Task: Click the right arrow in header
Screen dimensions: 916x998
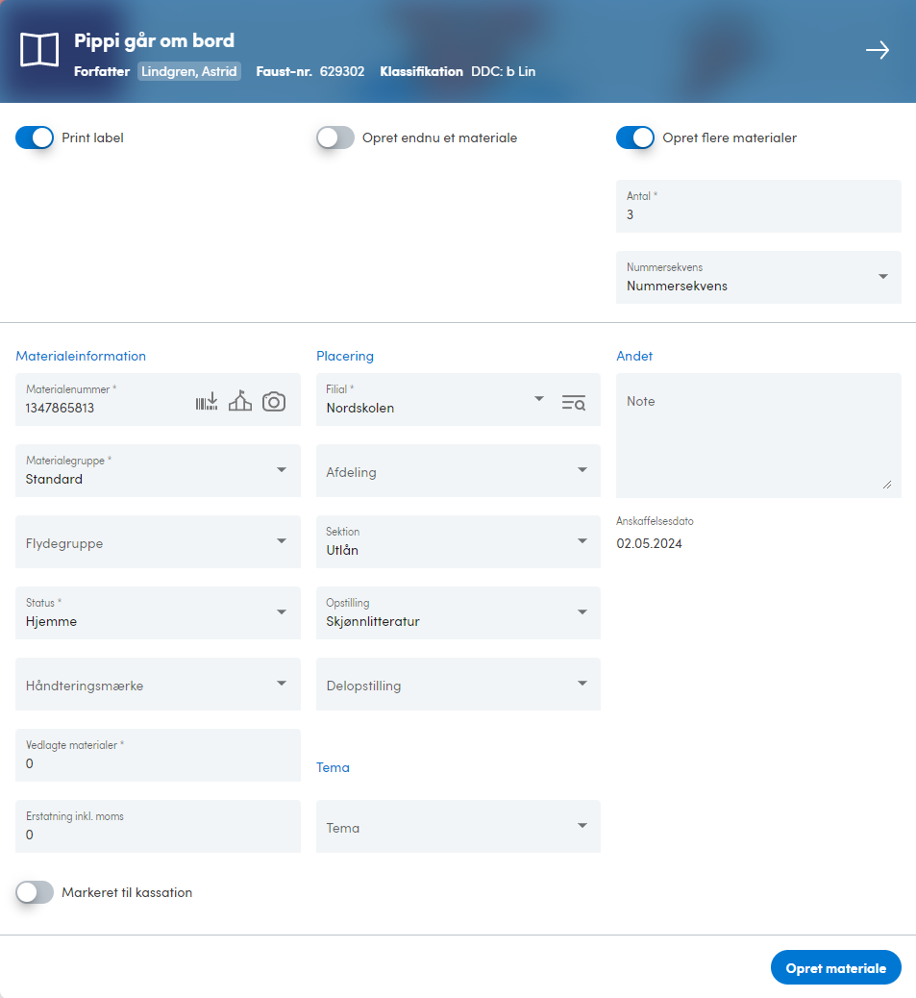Action: (x=878, y=50)
